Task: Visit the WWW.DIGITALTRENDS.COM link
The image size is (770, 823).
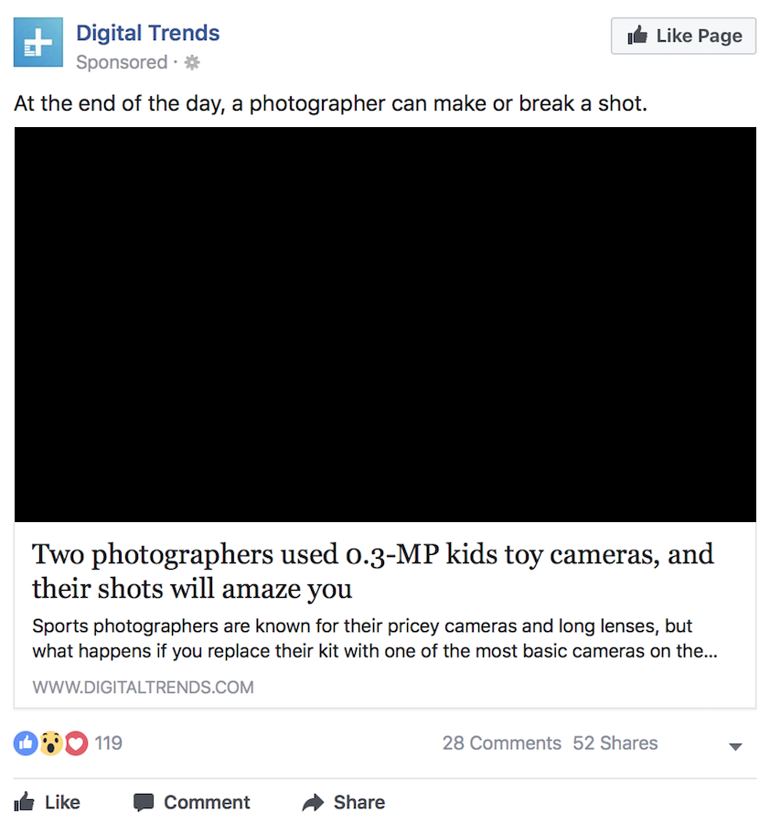Action: click(143, 687)
